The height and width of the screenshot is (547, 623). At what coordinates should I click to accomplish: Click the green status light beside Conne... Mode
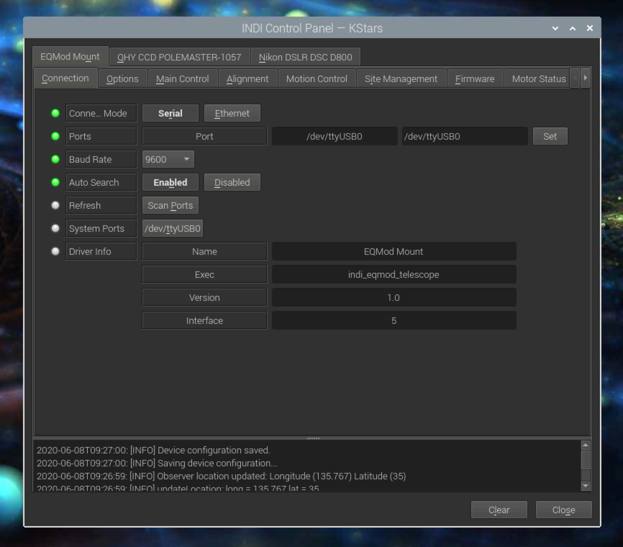(x=55, y=113)
